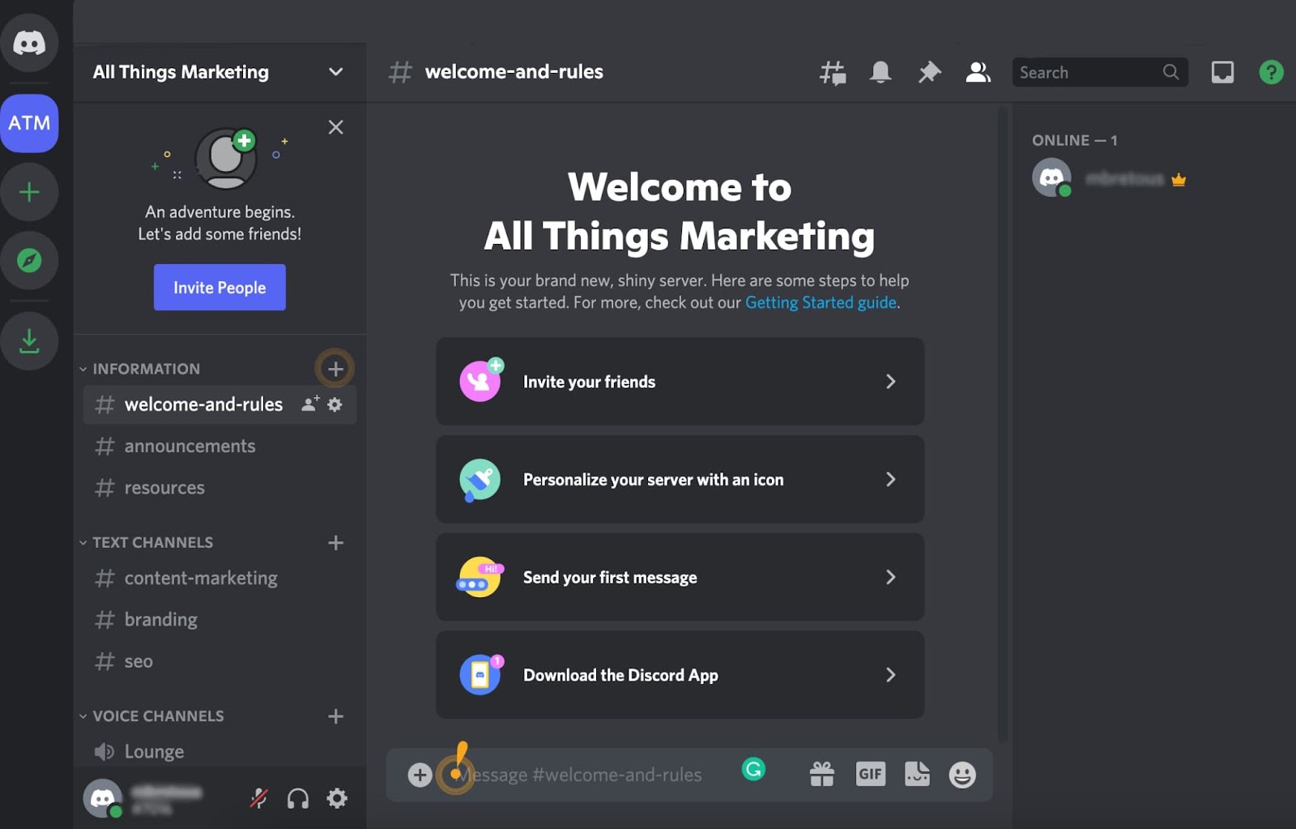
Task: Select the announcements channel
Action: 190,447
